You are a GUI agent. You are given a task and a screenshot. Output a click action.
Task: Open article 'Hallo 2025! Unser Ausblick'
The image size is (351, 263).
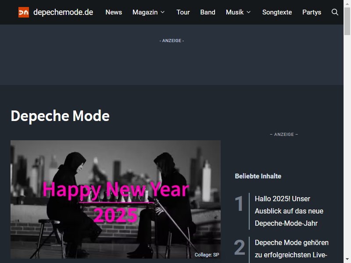(289, 211)
